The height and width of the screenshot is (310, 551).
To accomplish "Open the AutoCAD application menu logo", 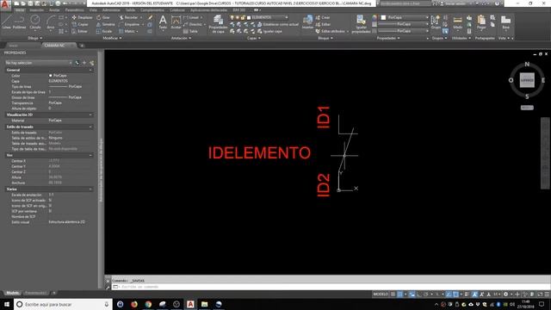I will tap(5, 5).
